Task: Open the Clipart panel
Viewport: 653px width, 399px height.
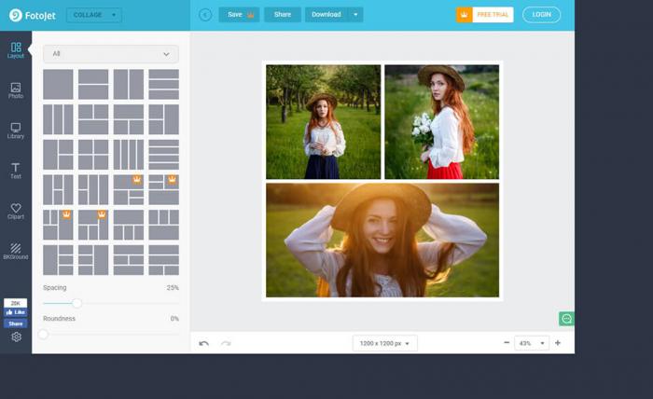Action: [16, 212]
